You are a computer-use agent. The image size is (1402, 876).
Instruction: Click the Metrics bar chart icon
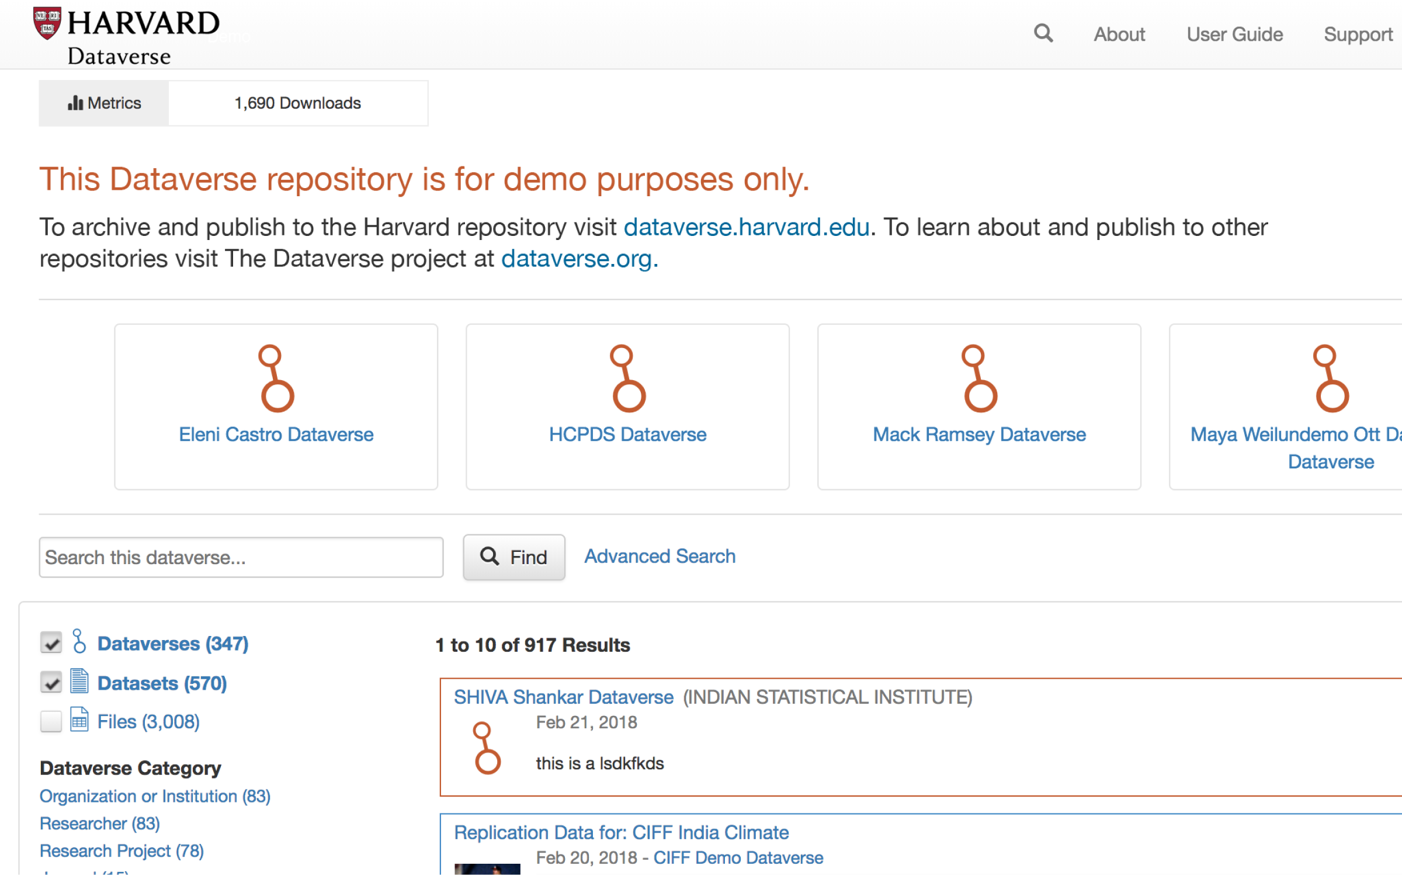tap(75, 103)
